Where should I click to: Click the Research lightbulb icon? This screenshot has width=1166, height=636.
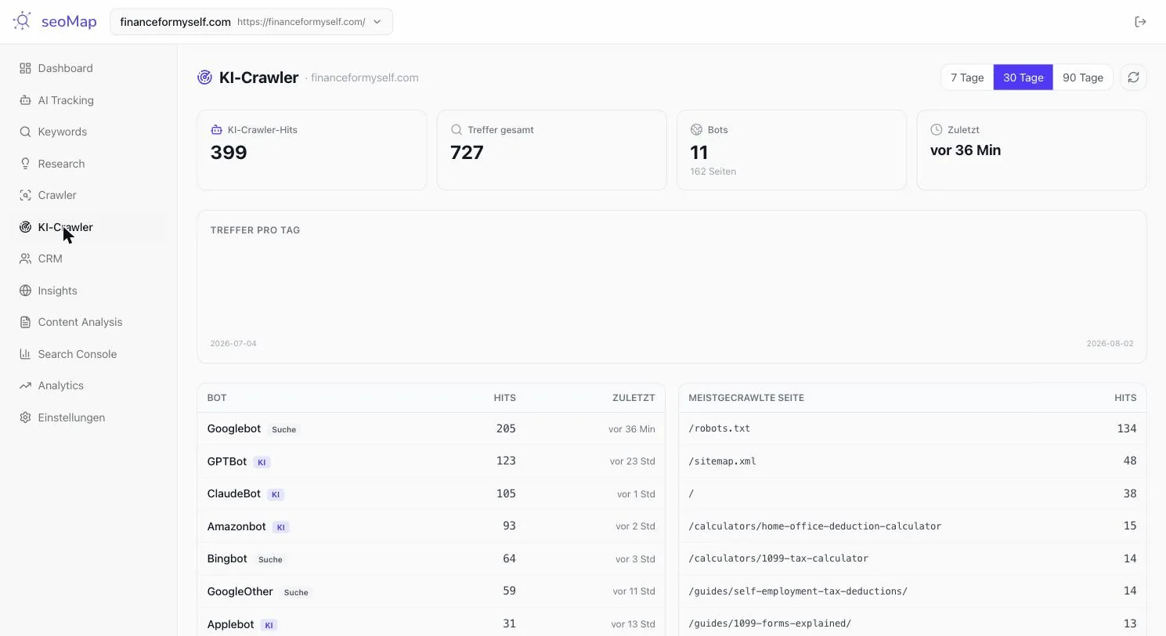tap(25, 164)
